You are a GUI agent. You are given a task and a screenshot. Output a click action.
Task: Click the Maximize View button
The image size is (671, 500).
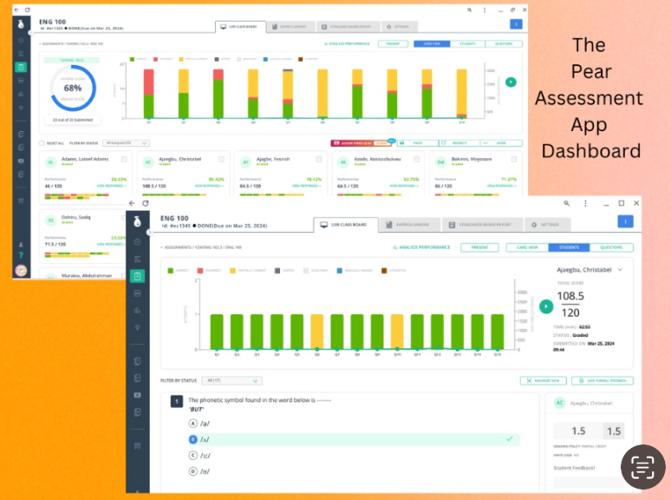[543, 380]
